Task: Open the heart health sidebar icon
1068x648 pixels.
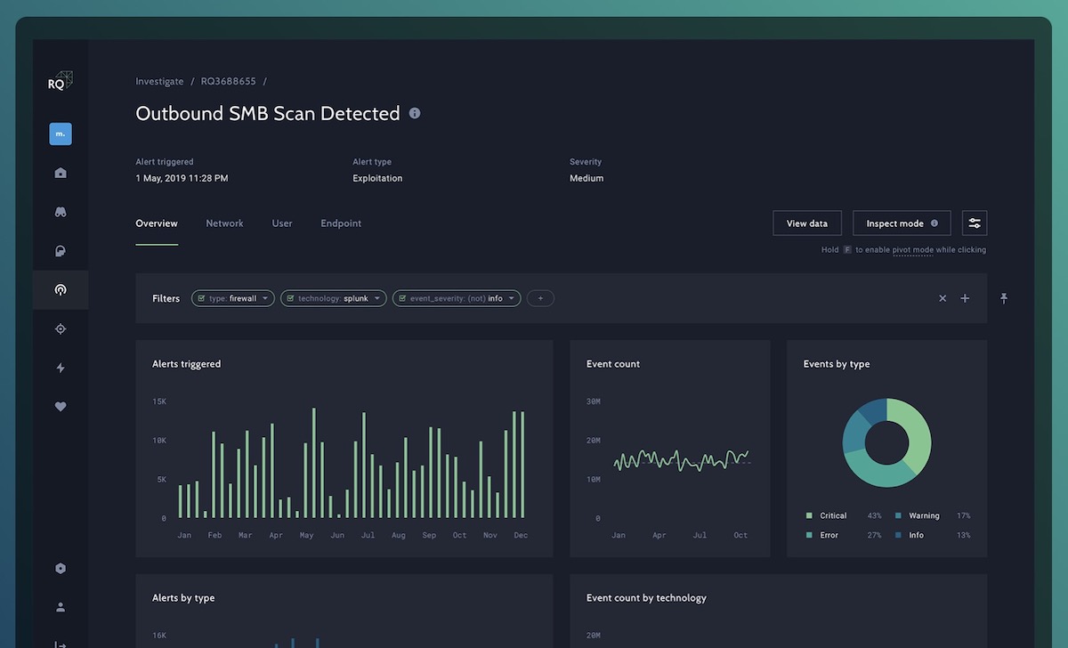Action: click(61, 407)
